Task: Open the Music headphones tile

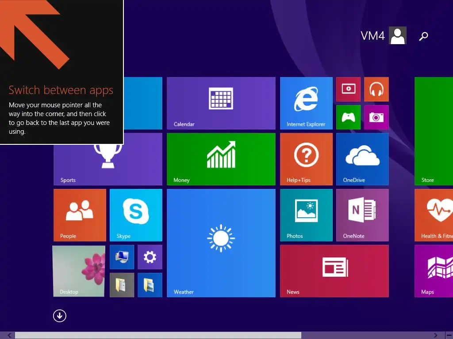Action: [376, 89]
